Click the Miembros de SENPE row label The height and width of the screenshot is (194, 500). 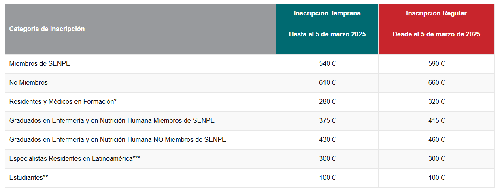(40, 64)
